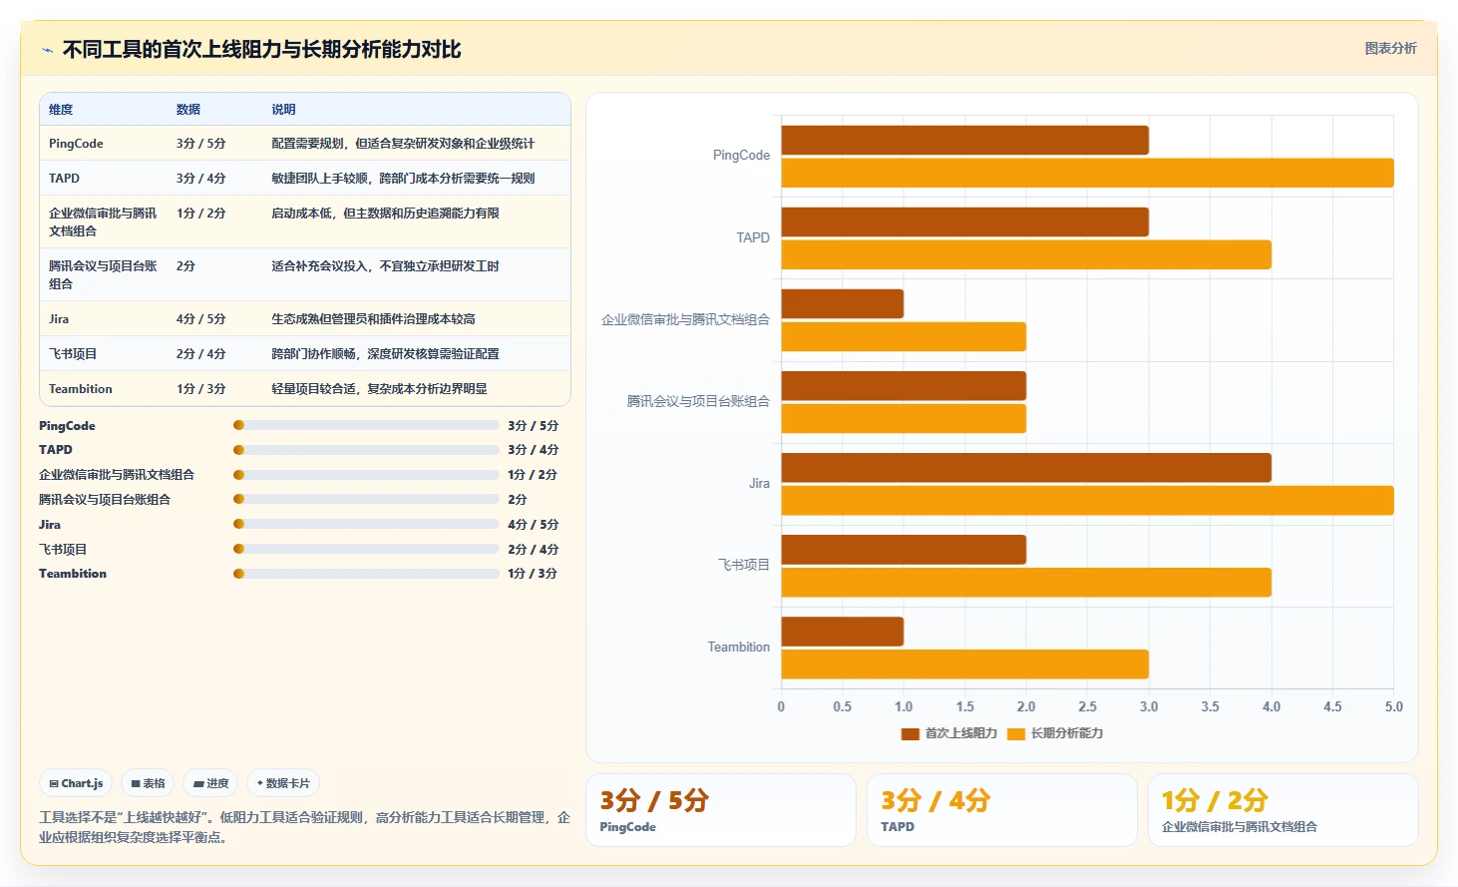Click the small icon before the dashboard title

pyautogui.click(x=47, y=50)
